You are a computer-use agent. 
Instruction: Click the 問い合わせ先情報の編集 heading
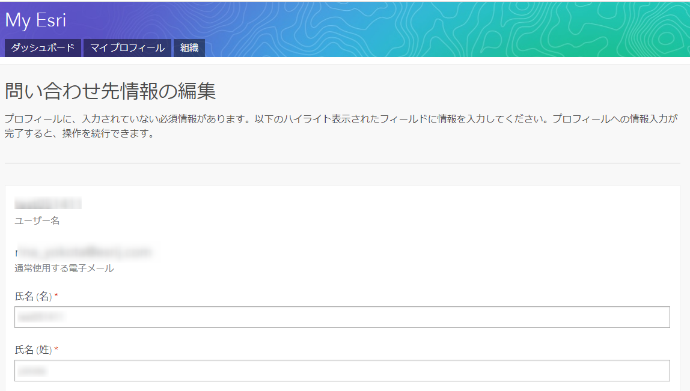(111, 91)
